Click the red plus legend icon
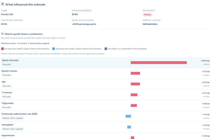Image resolution: width=212 pixels, height=139 pixels. [2, 49]
